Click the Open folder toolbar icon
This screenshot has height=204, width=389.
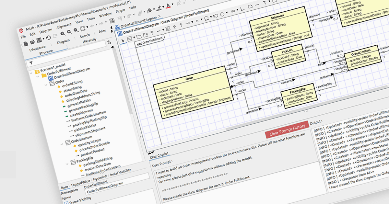click(32, 42)
